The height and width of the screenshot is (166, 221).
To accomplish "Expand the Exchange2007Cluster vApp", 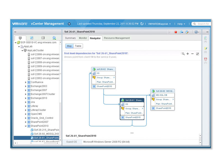I will point(26,94).
